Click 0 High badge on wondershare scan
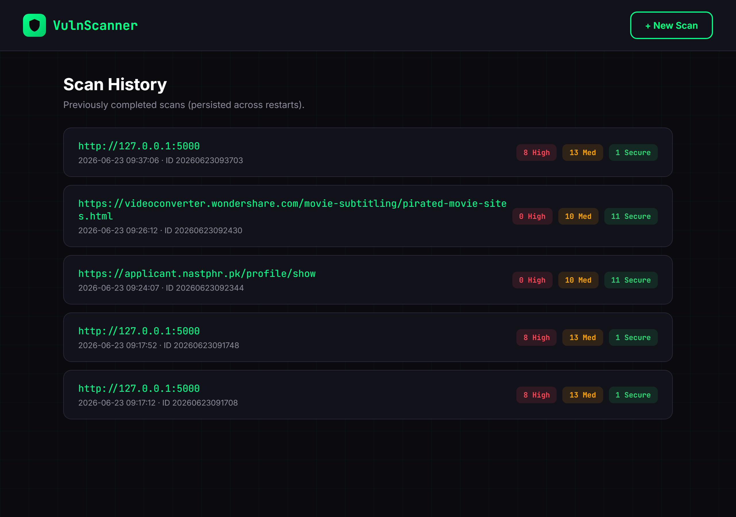Screen dimensions: 736x517 [x=532, y=216]
